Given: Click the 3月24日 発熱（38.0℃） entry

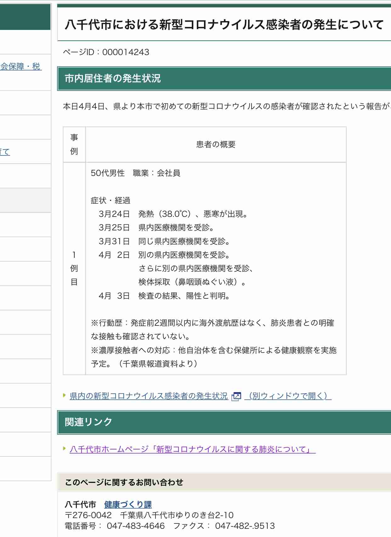Looking at the screenshot, I should 174,214.
